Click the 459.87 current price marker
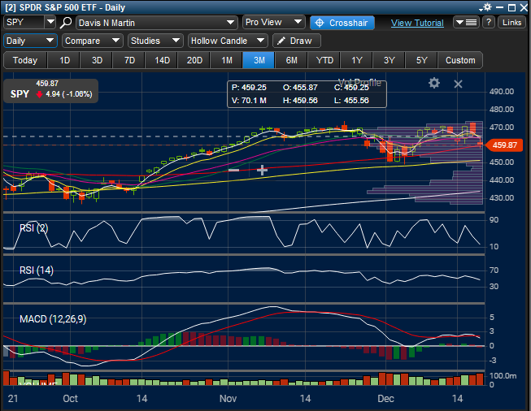The height and width of the screenshot is (411, 531). (x=505, y=145)
